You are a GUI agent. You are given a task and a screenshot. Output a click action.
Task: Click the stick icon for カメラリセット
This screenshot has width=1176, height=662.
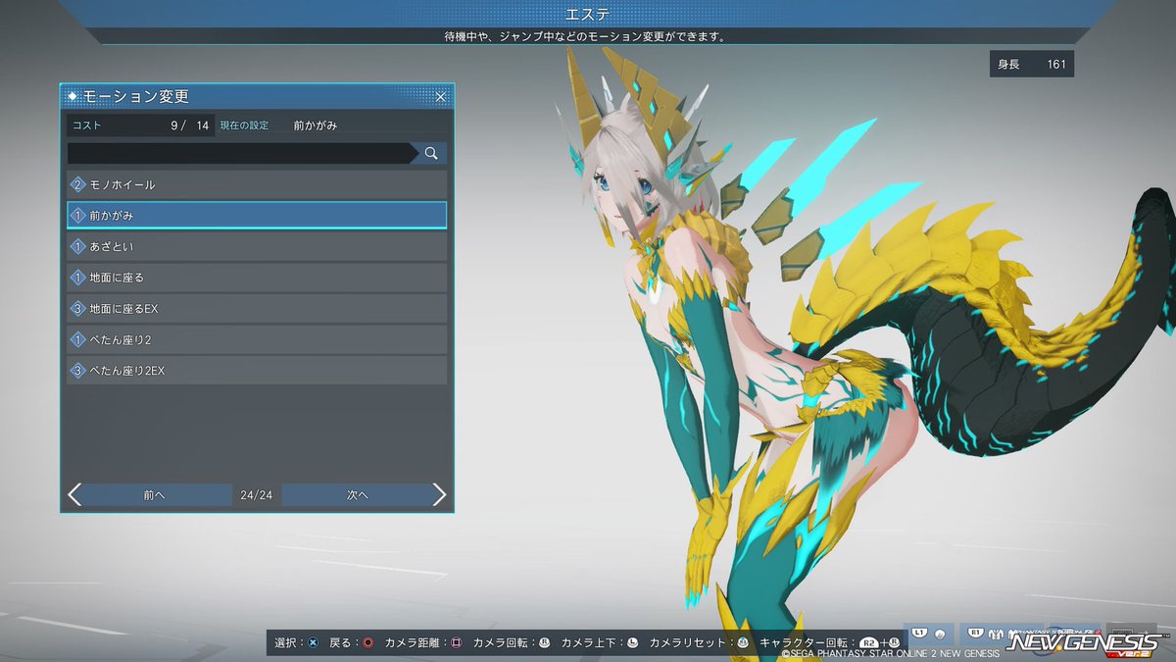(742, 642)
